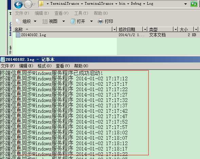Open Explorer's 编辑(E) menu

[42, 13]
